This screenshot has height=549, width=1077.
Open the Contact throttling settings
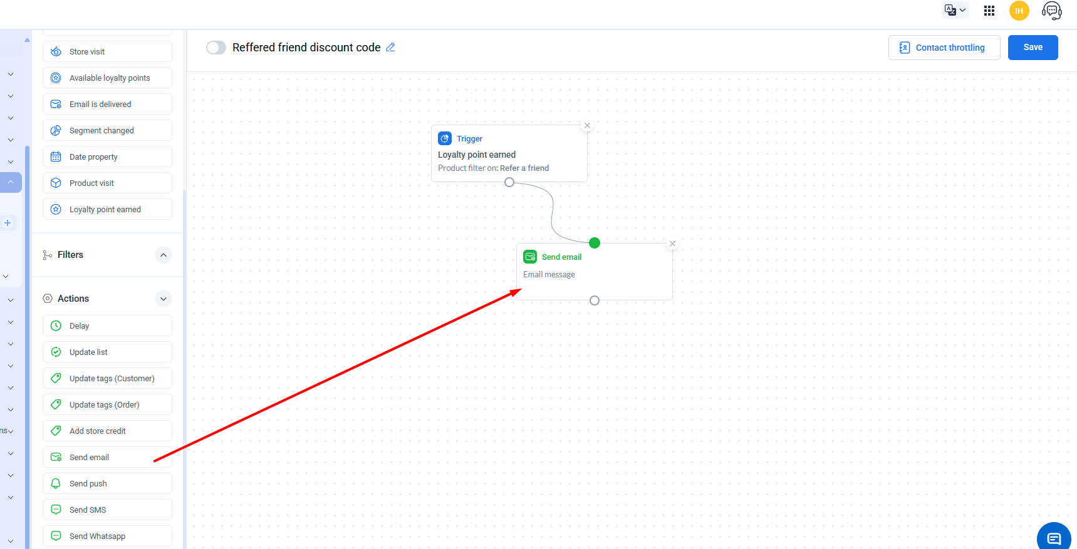point(944,48)
